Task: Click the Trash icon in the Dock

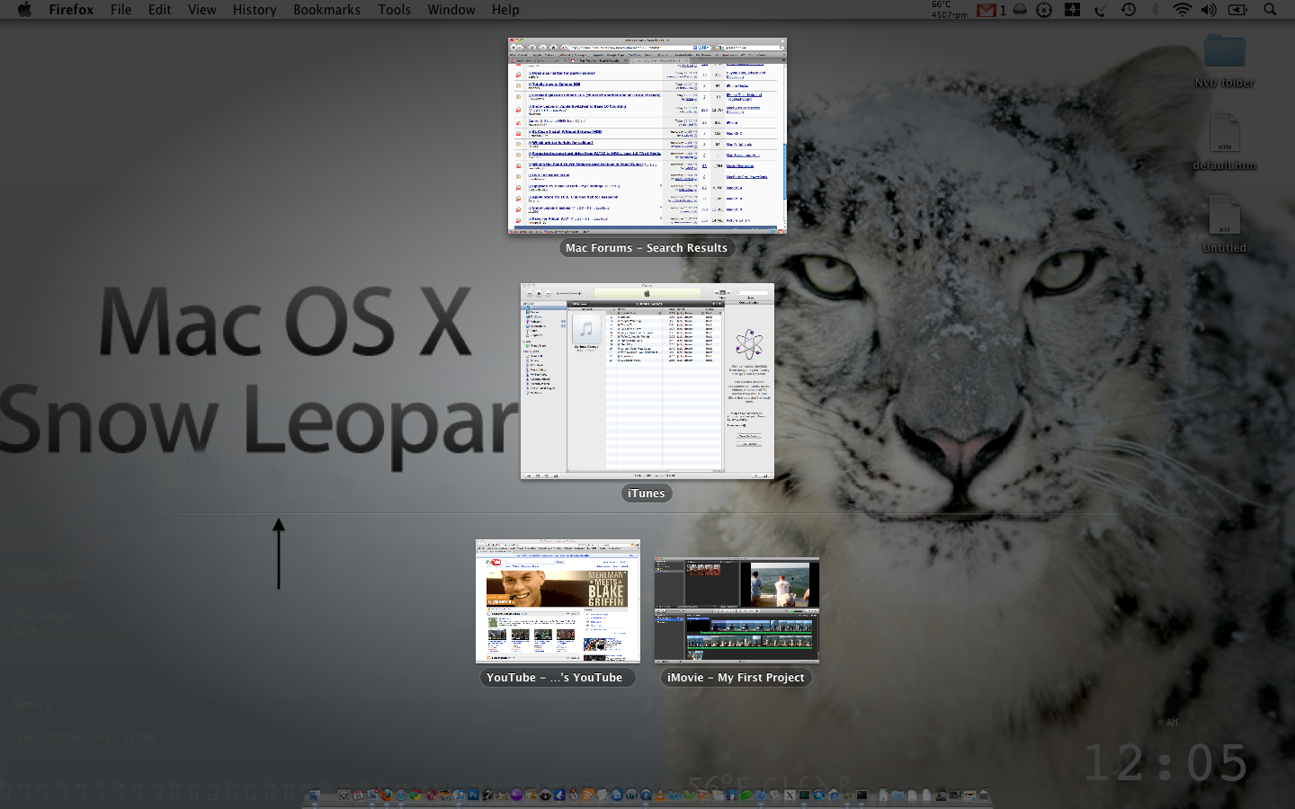Action: (x=983, y=795)
